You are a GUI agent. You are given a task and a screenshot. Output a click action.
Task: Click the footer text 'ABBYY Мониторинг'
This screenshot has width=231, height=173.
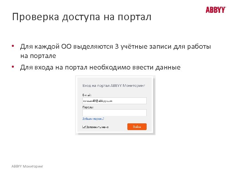(27, 166)
